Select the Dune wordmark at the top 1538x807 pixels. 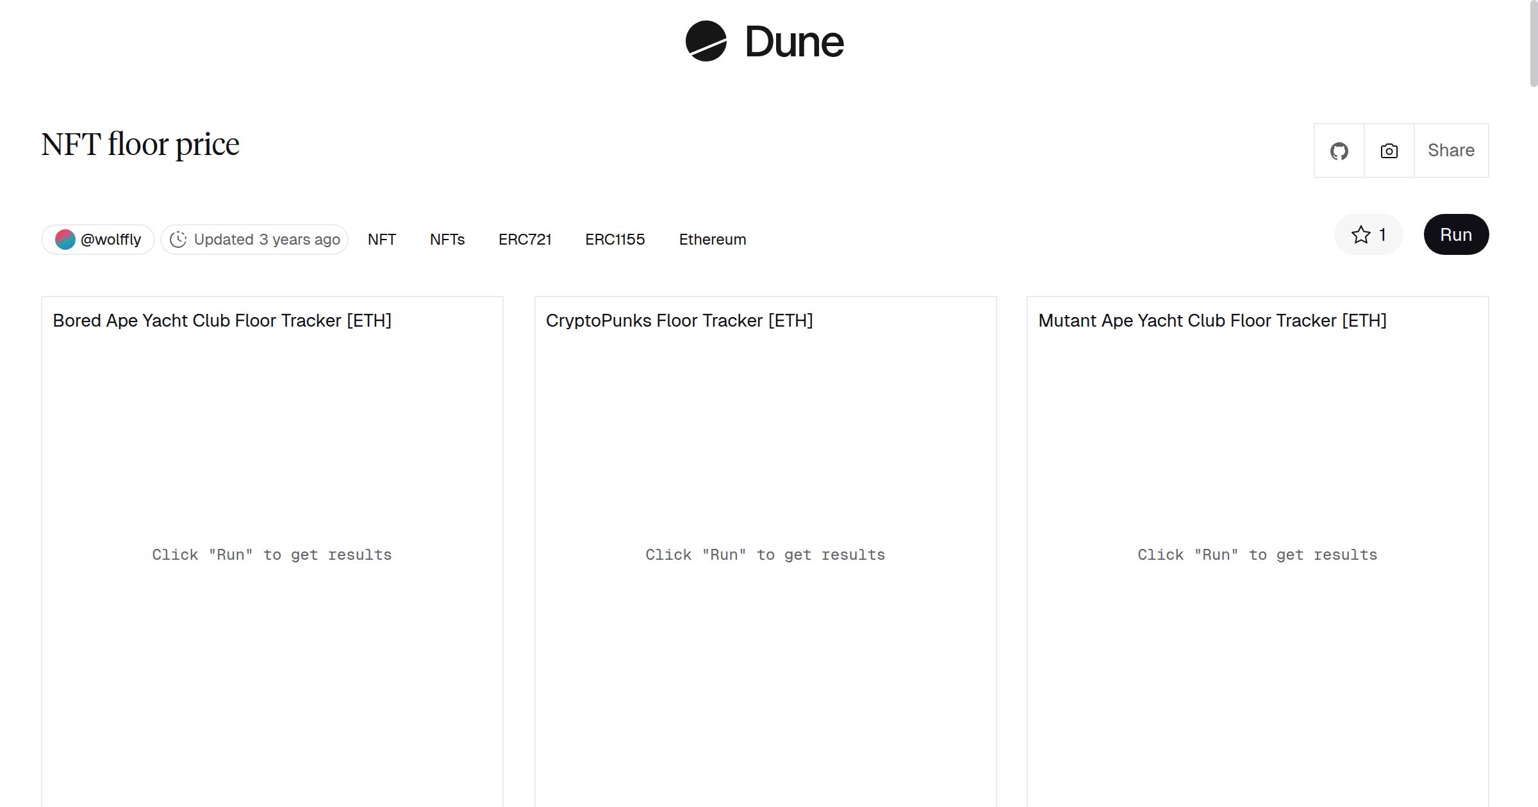tap(794, 42)
